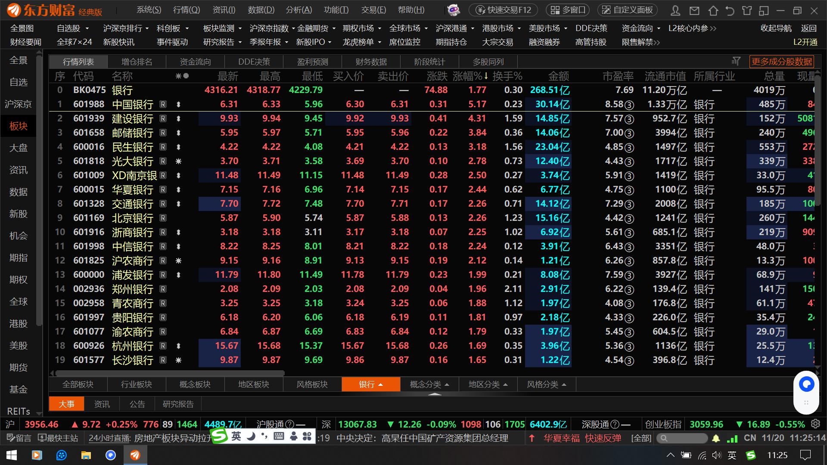This screenshot has height=465, width=827.
Task: Click the home arrow icon in title bar
Action: tap(713, 10)
